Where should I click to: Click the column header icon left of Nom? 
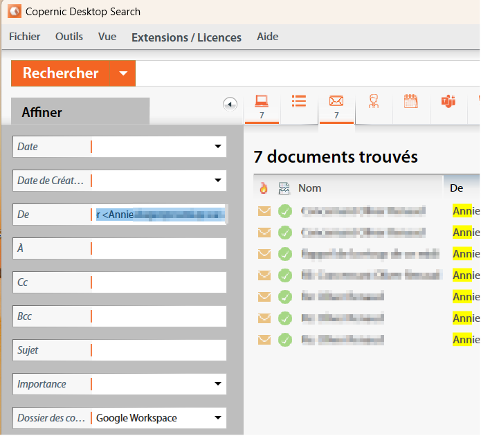pyautogui.click(x=284, y=188)
